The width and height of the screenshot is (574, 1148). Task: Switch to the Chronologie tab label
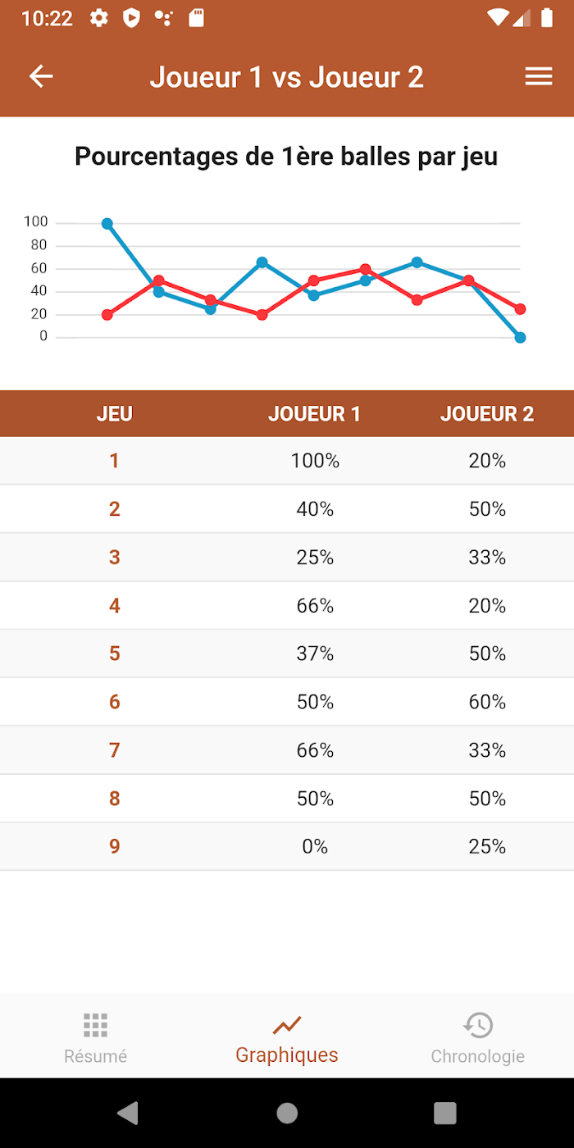tap(478, 1056)
